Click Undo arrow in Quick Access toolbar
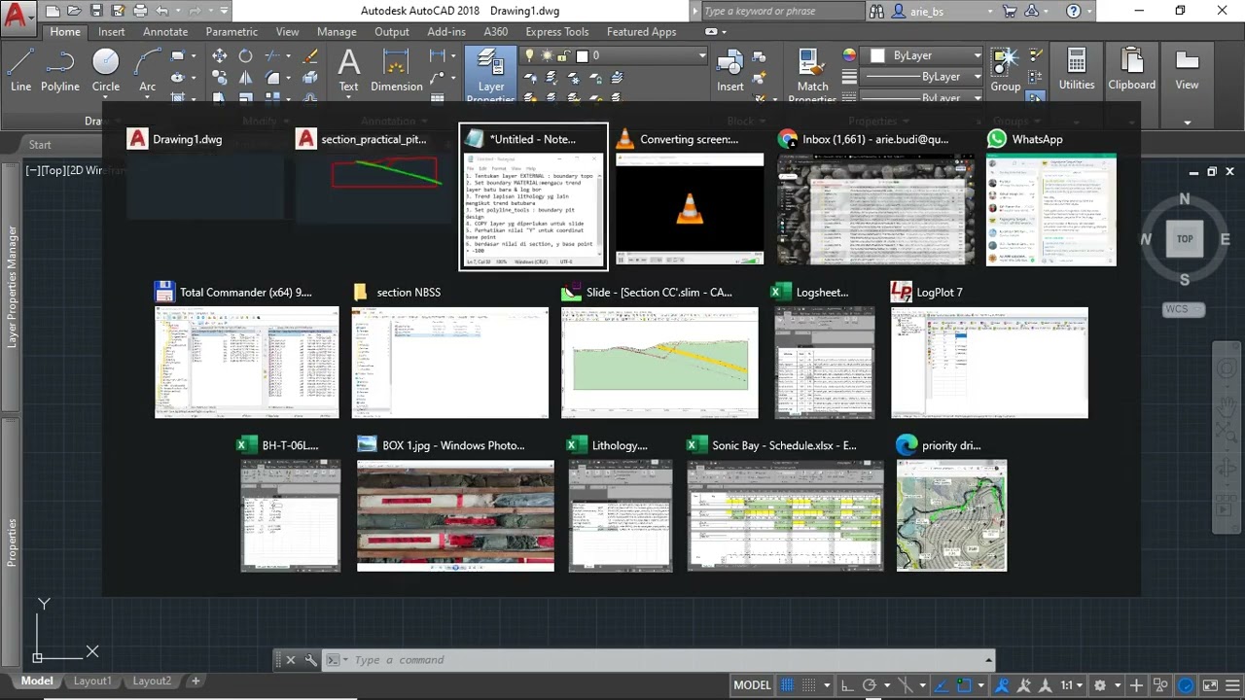The image size is (1245, 700). [162, 12]
